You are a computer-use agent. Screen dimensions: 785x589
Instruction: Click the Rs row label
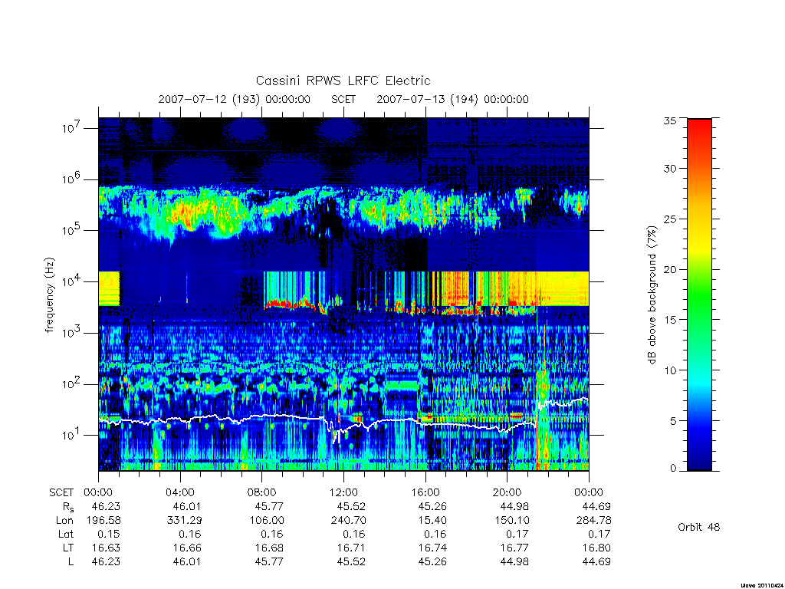pyautogui.click(x=68, y=507)
